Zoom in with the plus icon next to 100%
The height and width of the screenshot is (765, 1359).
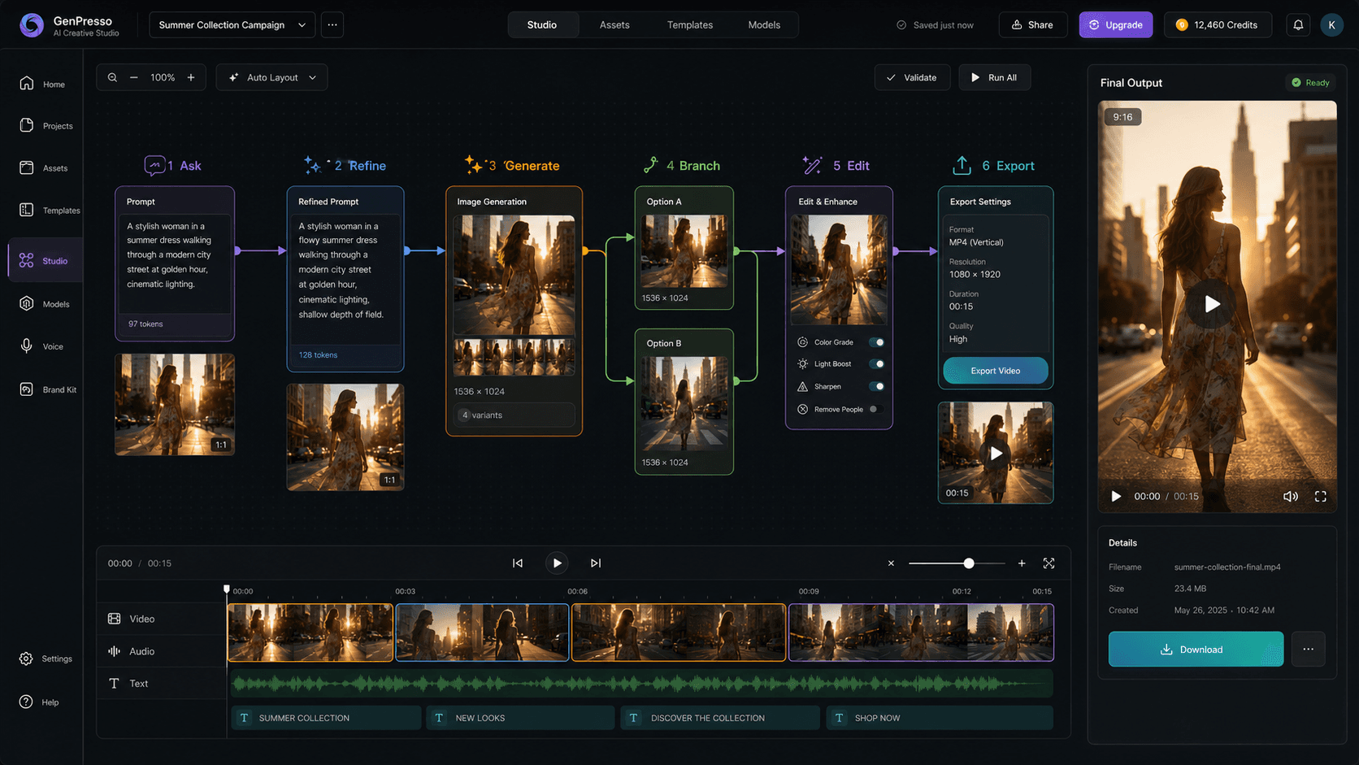[191, 77]
